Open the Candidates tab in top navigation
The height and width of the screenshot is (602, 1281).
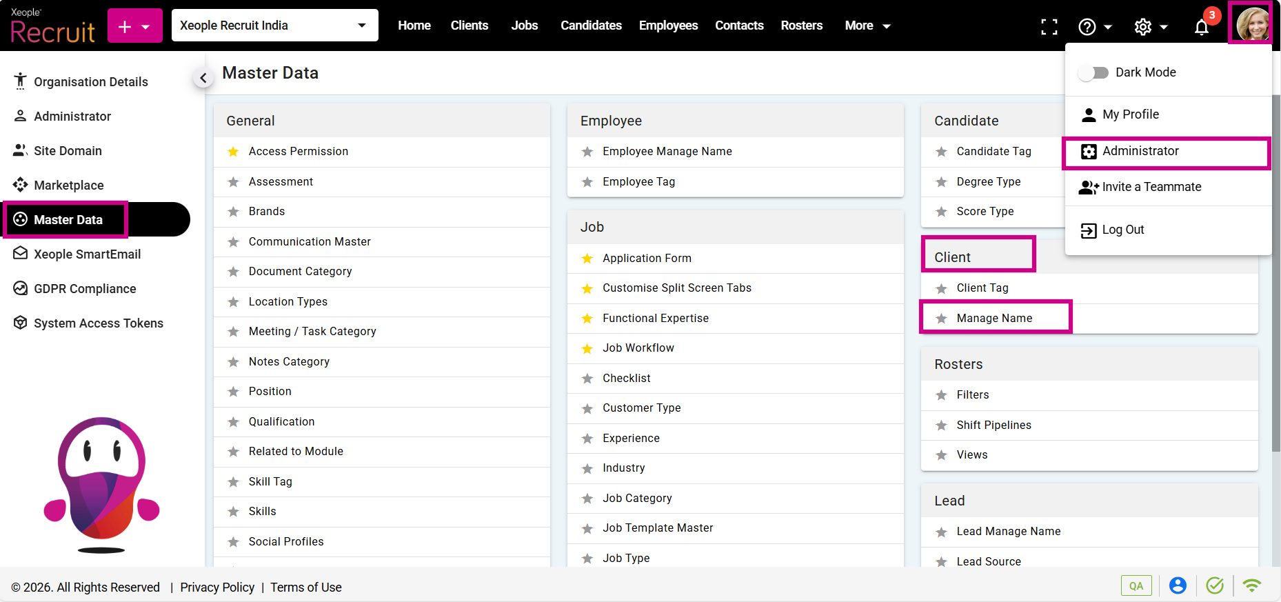point(591,26)
